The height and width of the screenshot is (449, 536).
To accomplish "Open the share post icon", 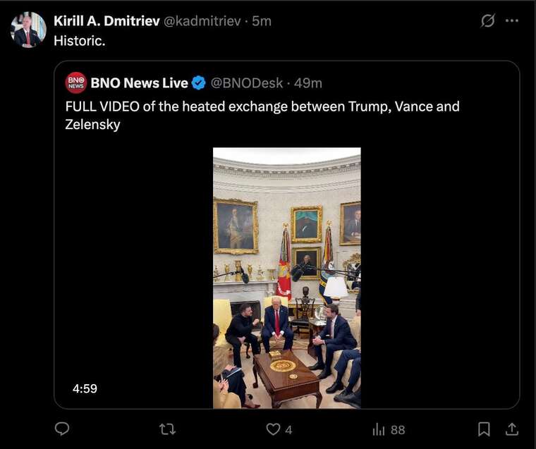I will click(x=512, y=429).
